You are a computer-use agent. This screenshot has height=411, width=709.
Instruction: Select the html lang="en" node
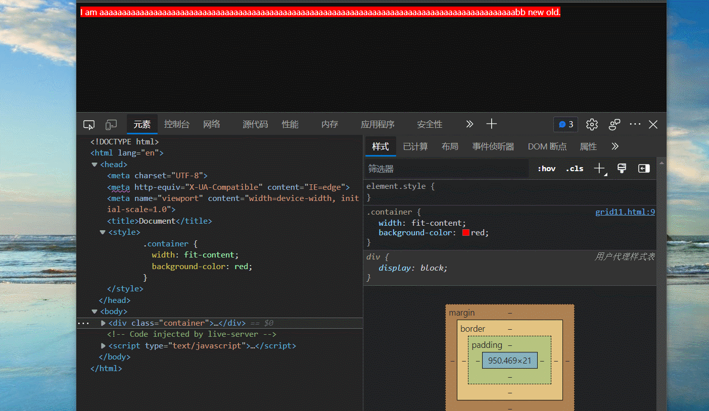tap(127, 153)
